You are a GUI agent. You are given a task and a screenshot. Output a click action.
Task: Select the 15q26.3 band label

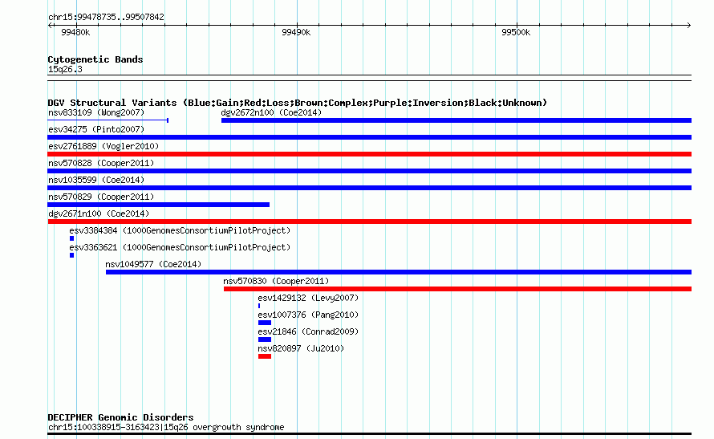tap(65, 69)
